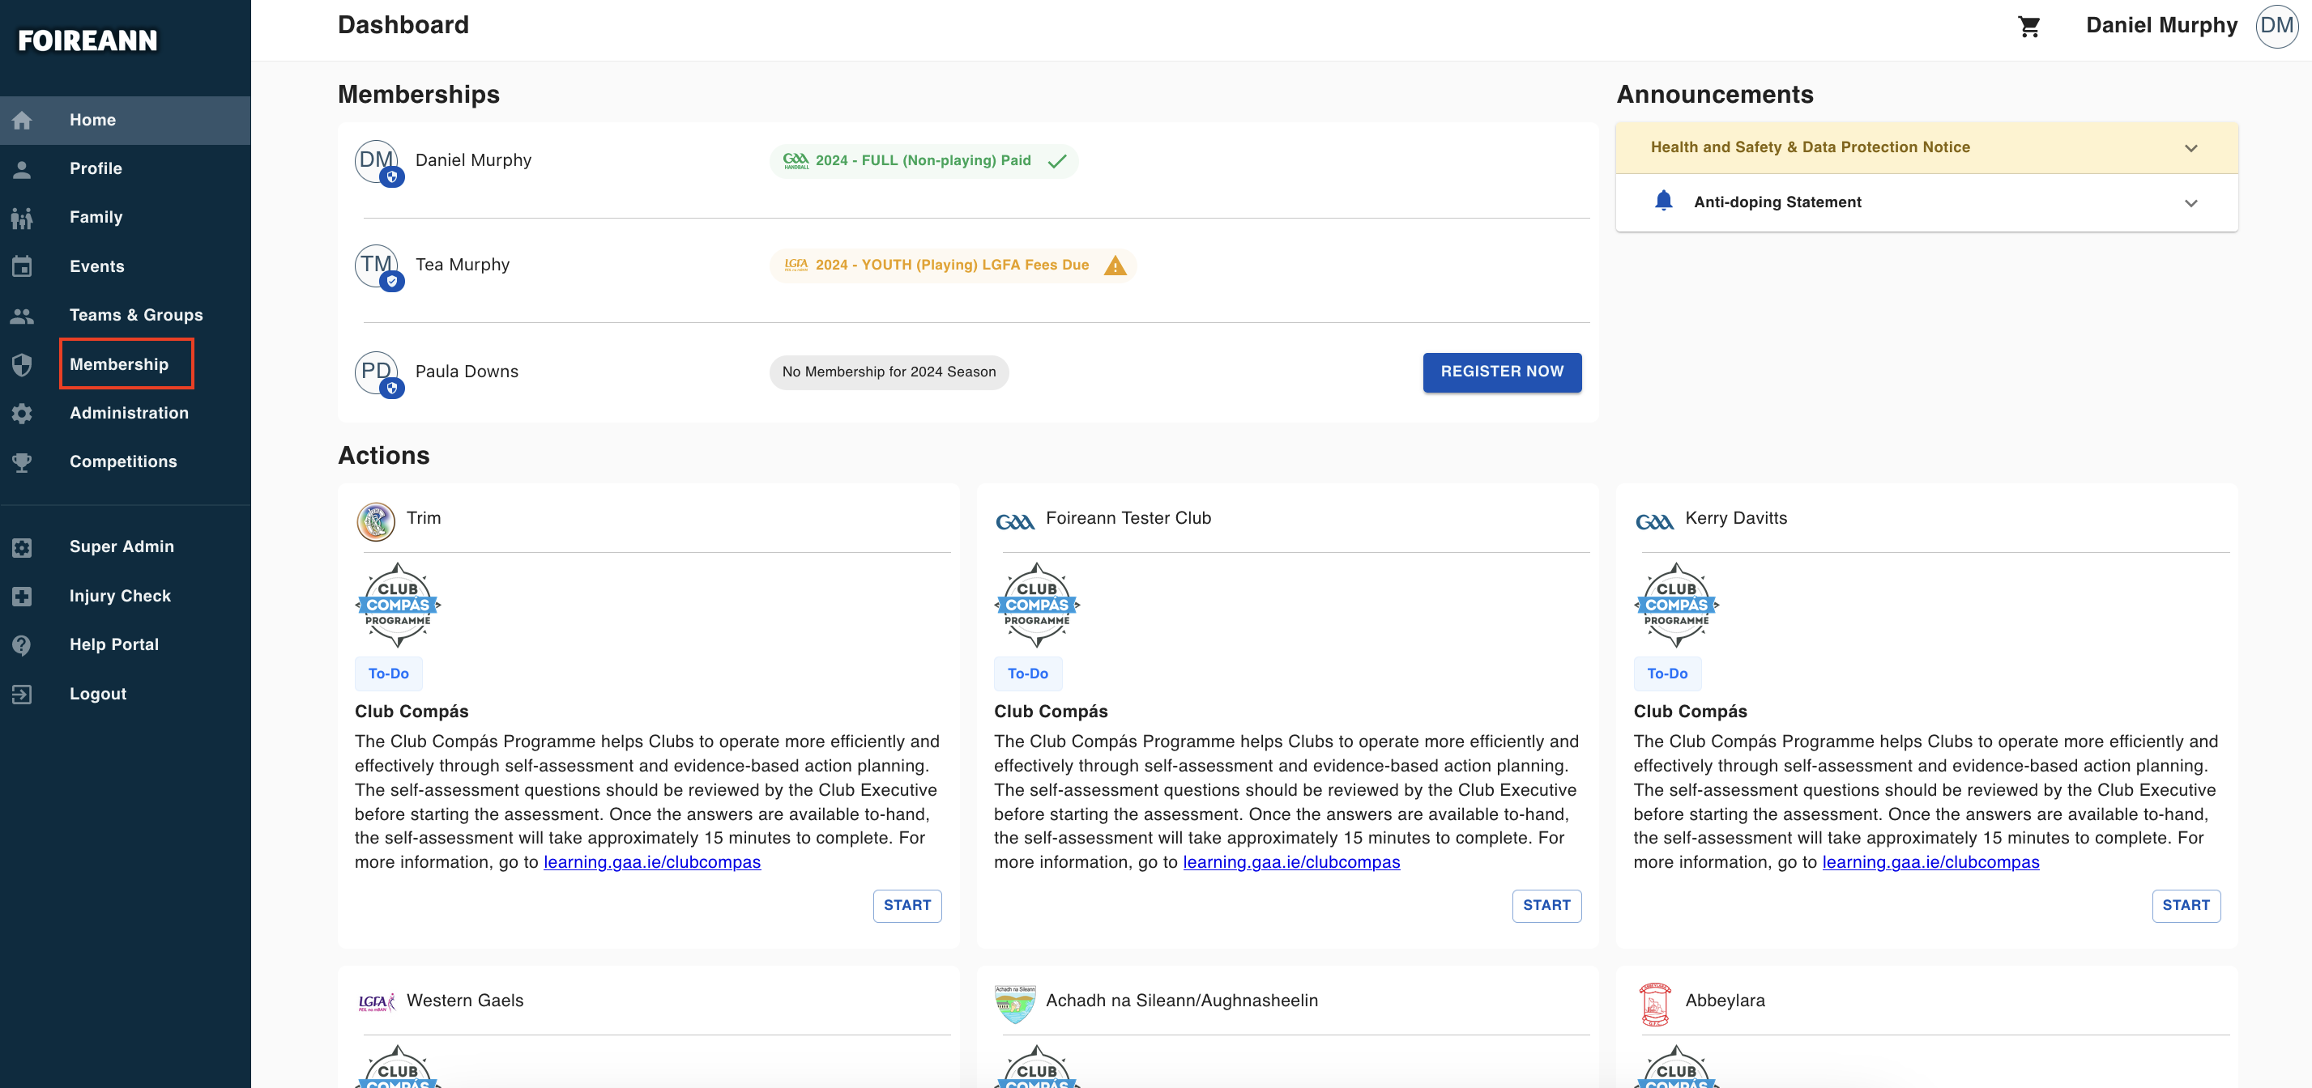Click Daniel Murphy's membership avatar
The height and width of the screenshot is (1088, 2312).
pyautogui.click(x=377, y=161)
